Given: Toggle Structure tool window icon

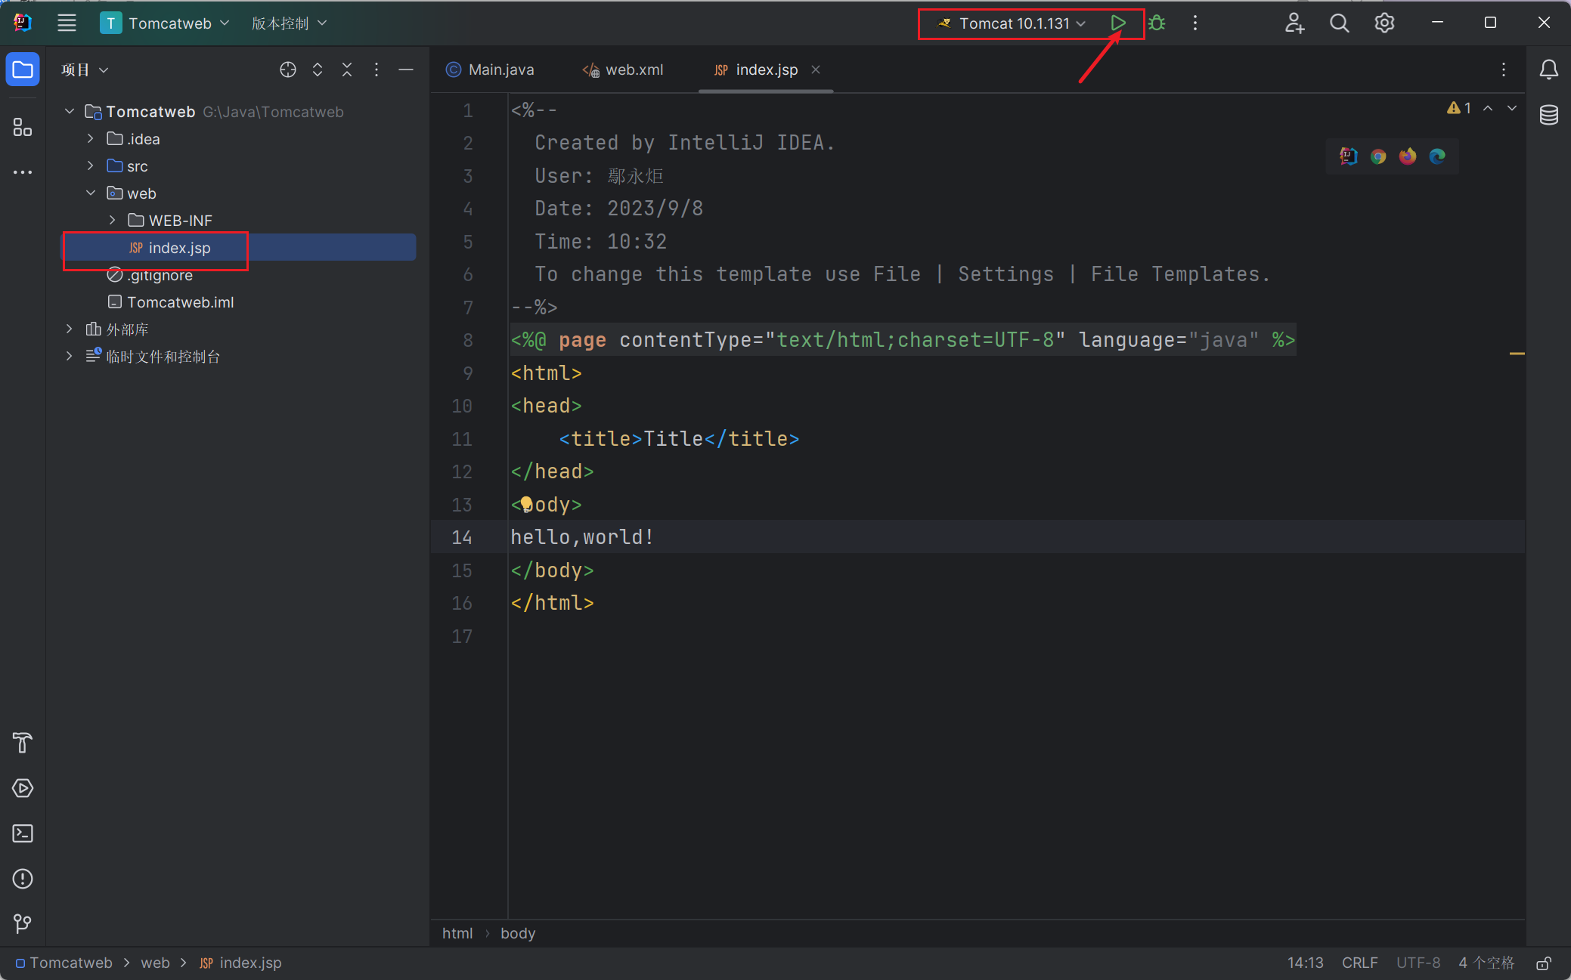Looking at the screenshot, I should point(23,128).
